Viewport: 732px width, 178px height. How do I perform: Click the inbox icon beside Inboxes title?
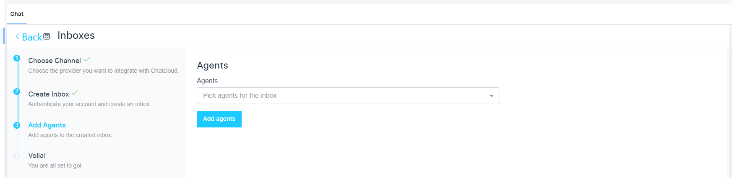tap(47, 36)
